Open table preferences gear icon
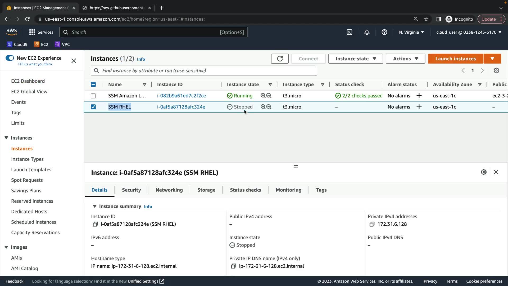Viewport: 508px width, 286px height. [496, 70]
